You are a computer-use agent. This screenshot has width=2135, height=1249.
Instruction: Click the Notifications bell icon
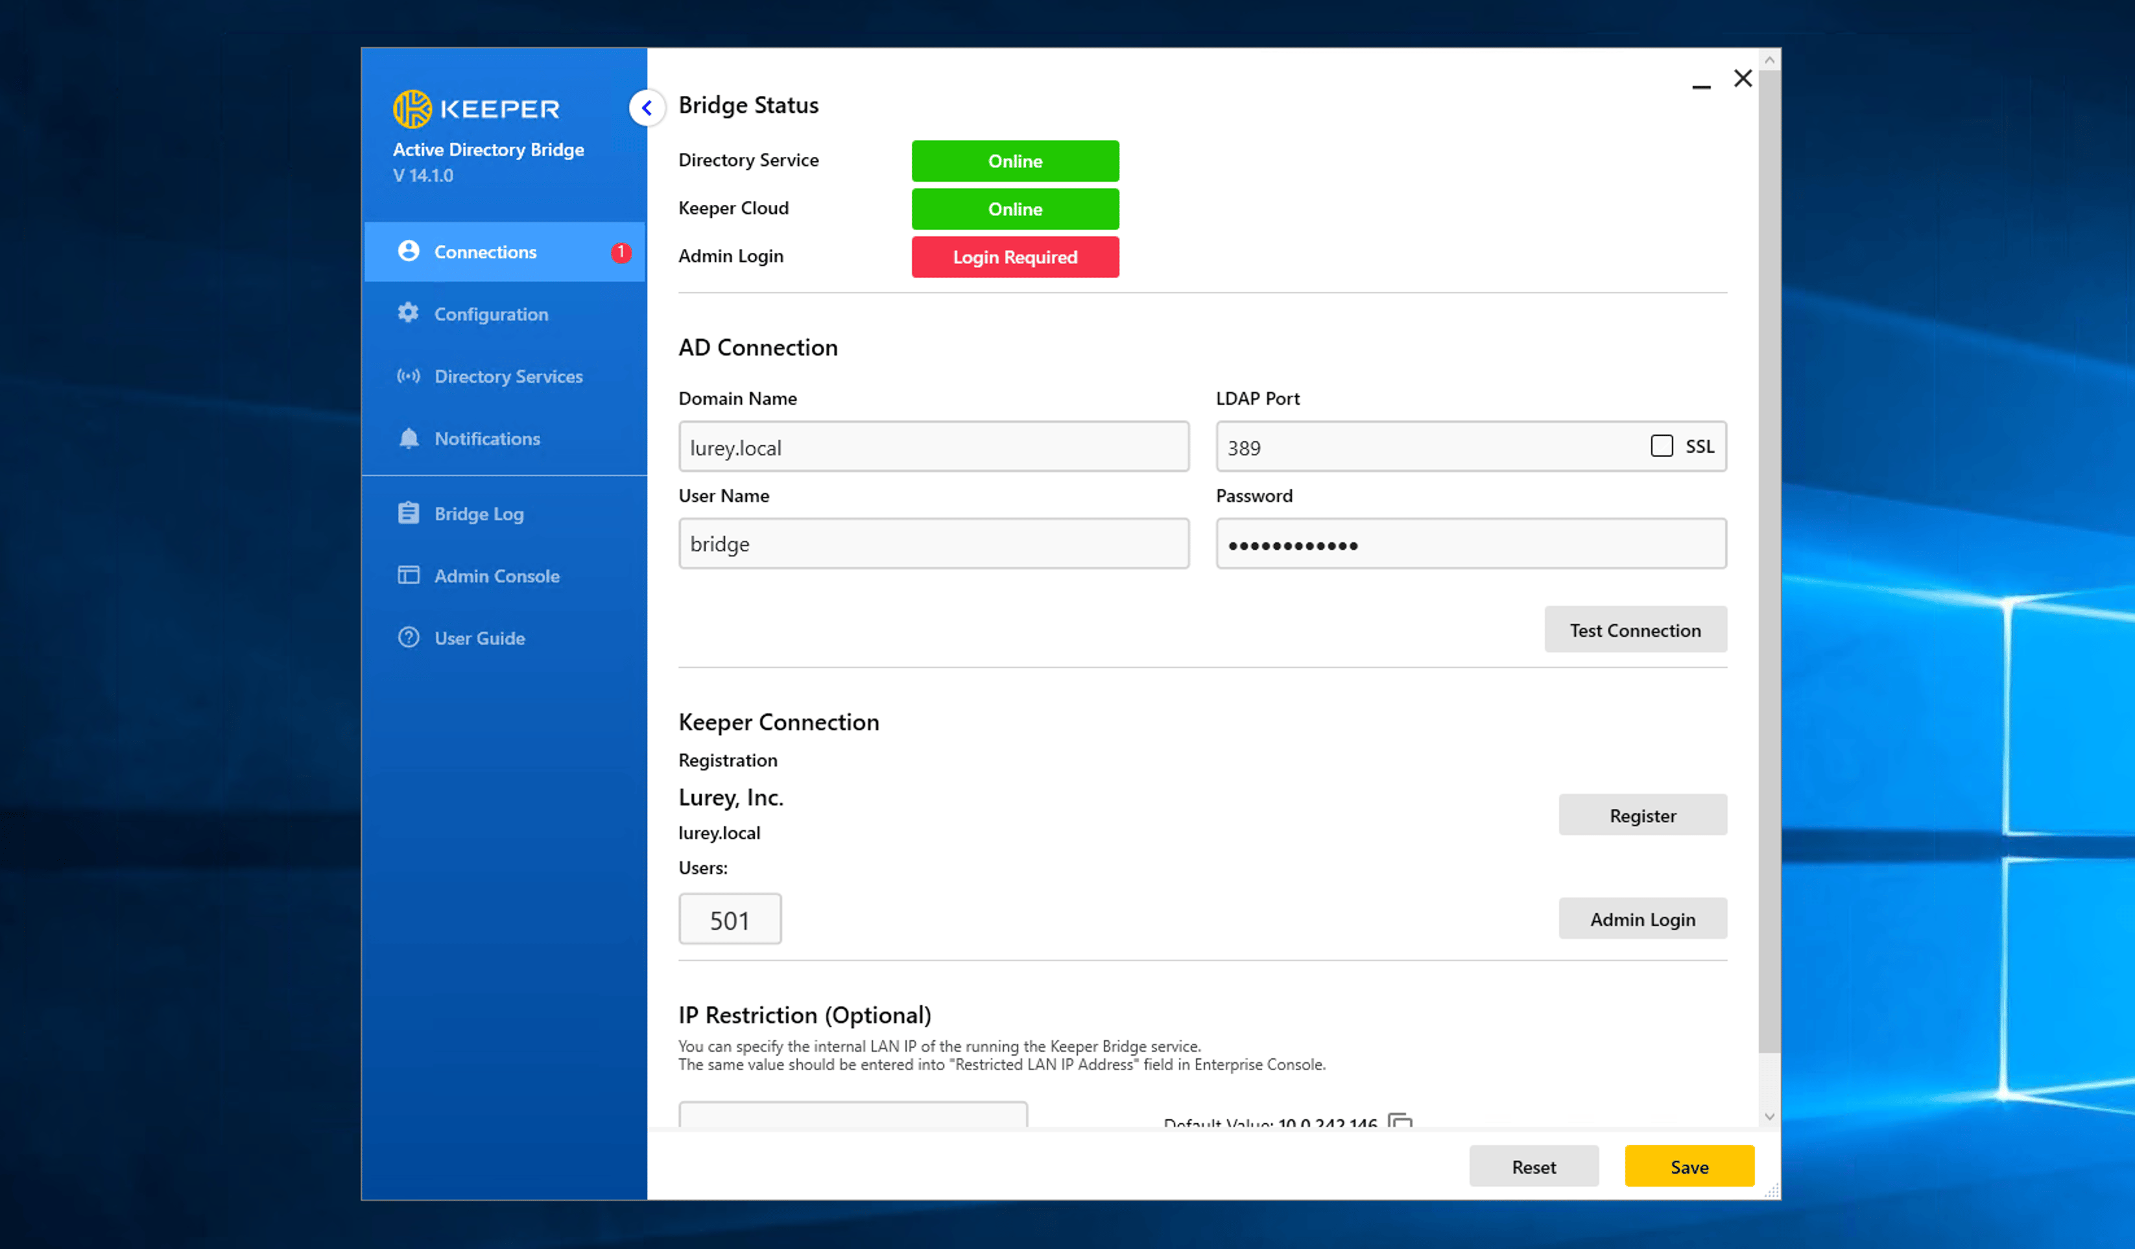409,438
